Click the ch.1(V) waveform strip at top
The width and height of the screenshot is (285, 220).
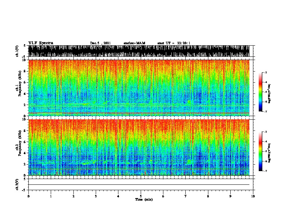[x=139, y=51]
